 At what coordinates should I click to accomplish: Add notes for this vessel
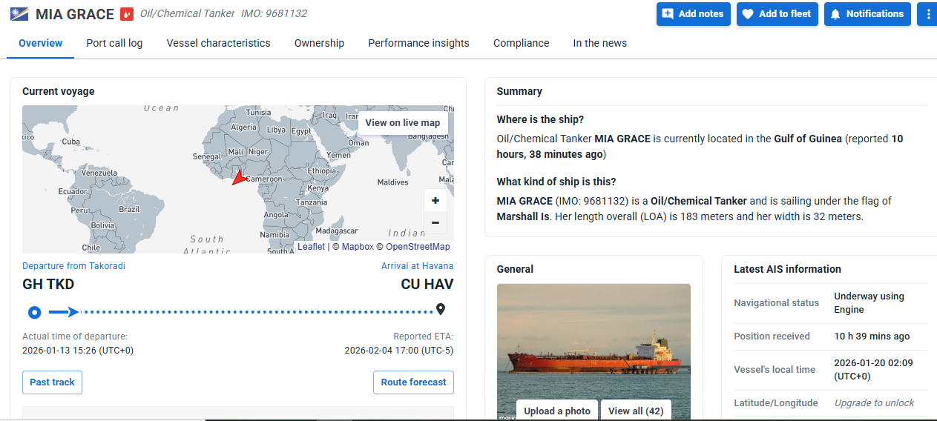point(693,14)
